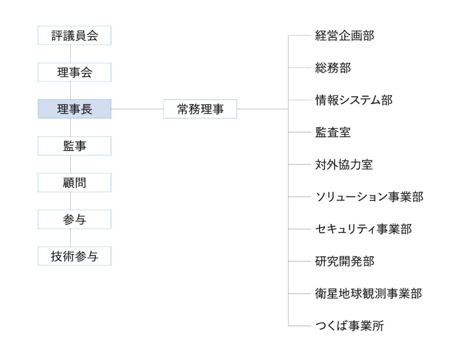Click the 対外協力室 label
The width and height of the screenshot is (461, 346).
click(344, 165)
